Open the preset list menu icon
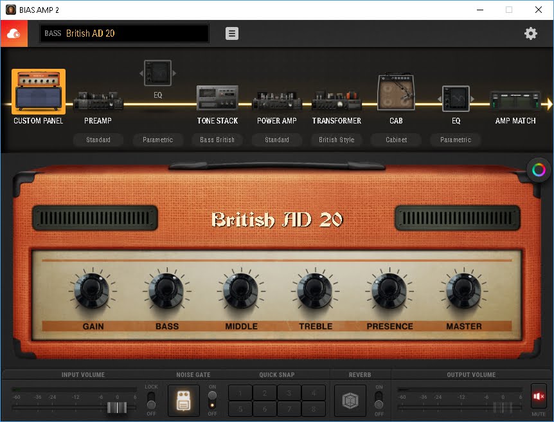Viewport: 554px width, 422px height. [232, 33]
